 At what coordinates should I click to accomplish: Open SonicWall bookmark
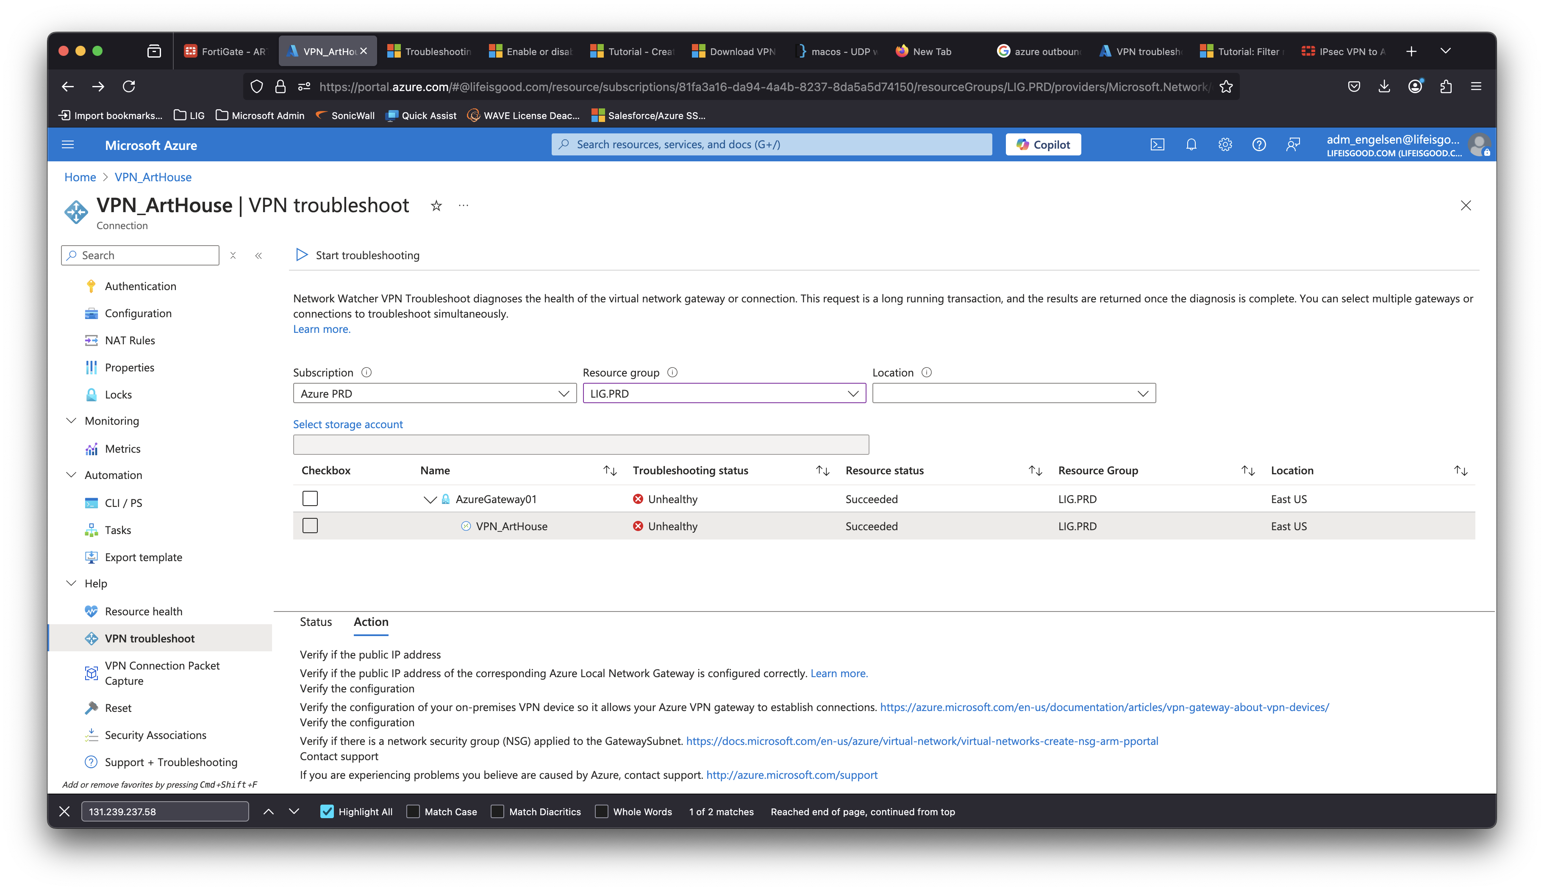[x=345, y=116]
